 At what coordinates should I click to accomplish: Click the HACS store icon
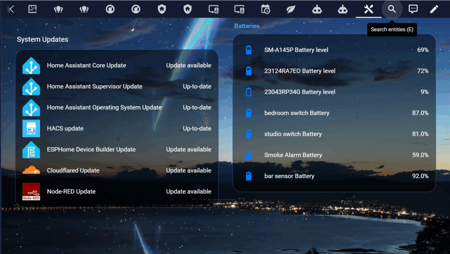pos(31,129)
